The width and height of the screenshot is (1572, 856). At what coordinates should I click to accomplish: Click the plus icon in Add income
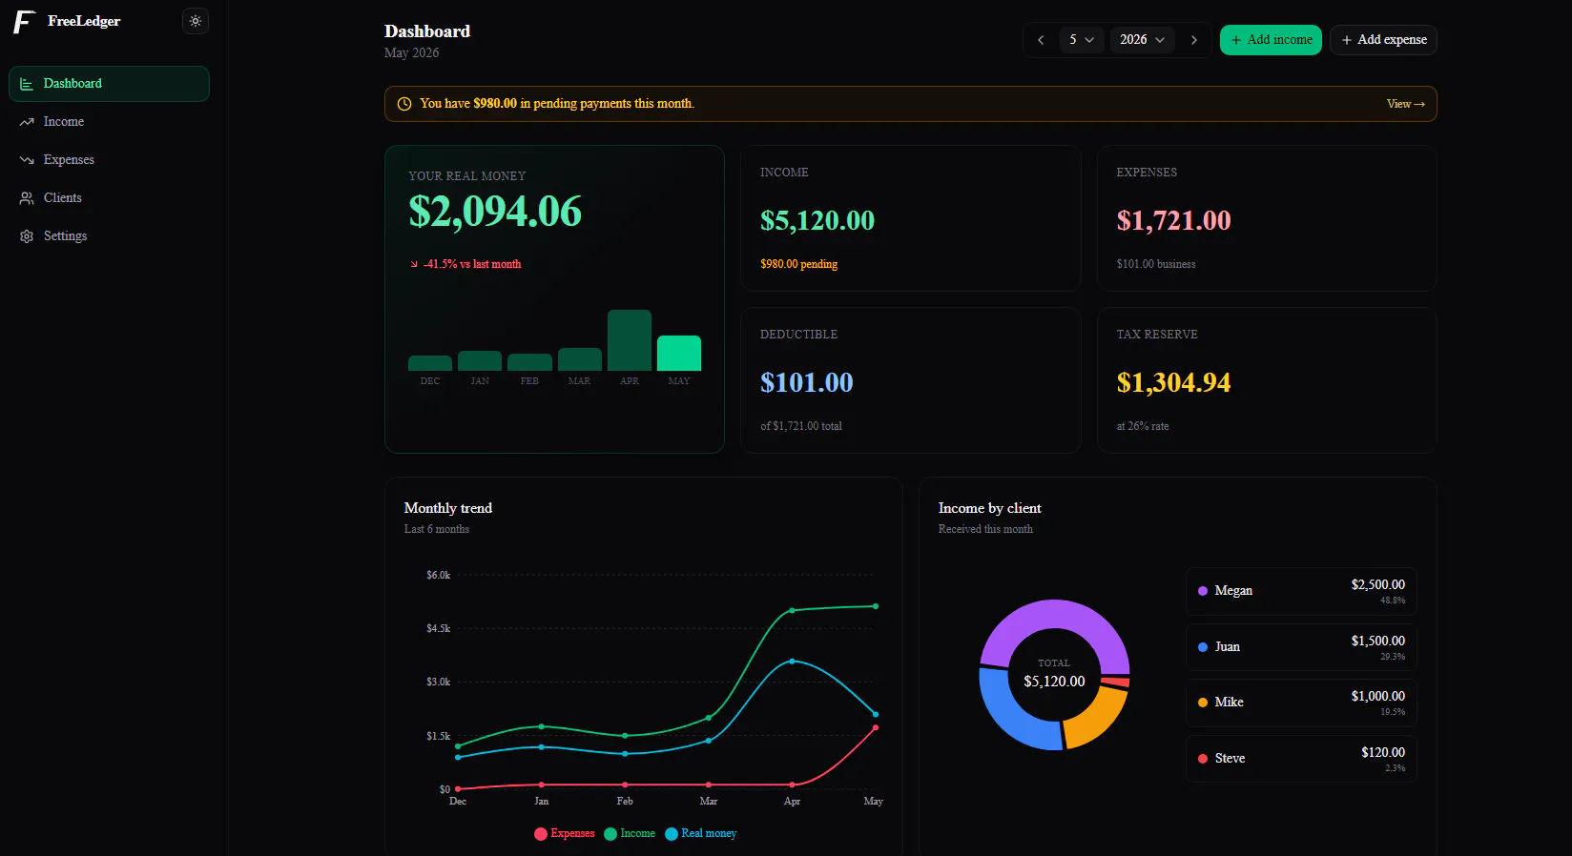[1236, 40]
